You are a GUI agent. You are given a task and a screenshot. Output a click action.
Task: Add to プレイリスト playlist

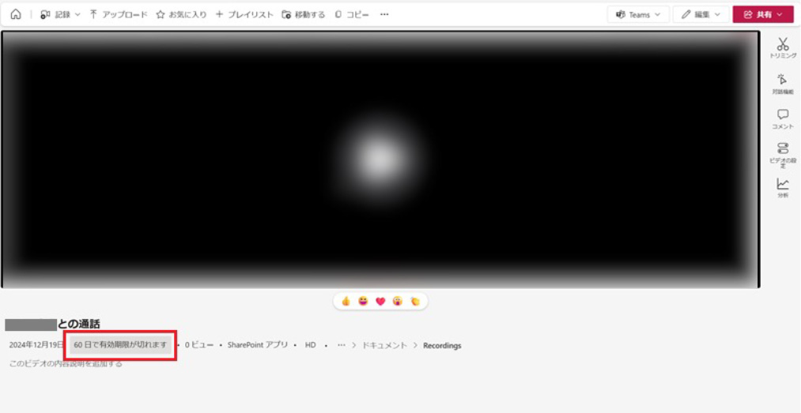coord(244,15)
